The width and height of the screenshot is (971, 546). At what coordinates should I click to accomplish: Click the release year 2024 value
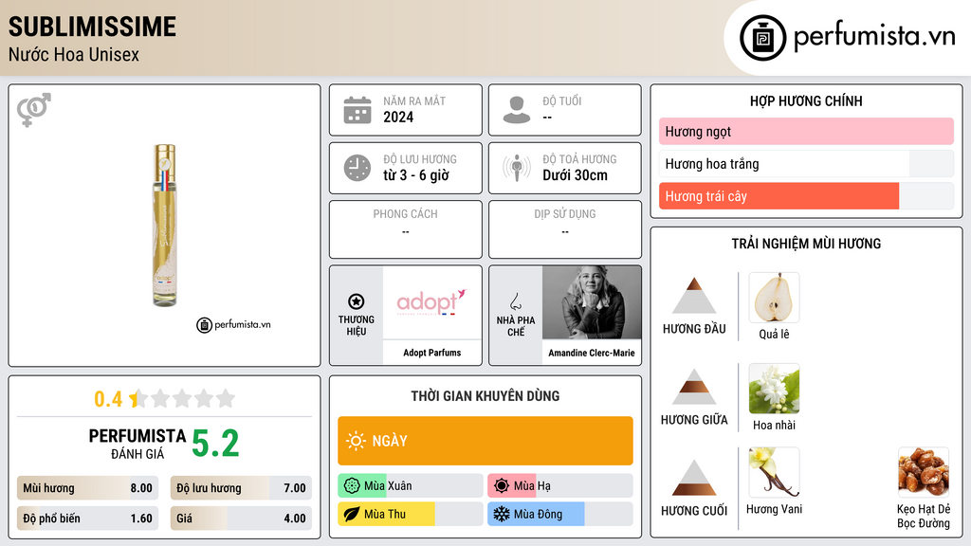click(398, 117)
